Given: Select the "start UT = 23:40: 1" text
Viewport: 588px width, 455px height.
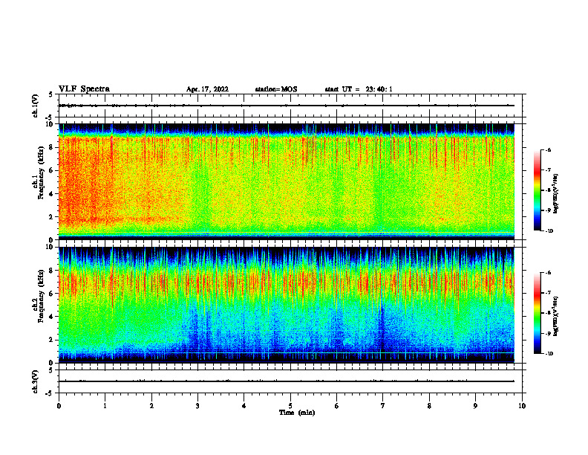Looking at the screenshot, I should 359,89.
